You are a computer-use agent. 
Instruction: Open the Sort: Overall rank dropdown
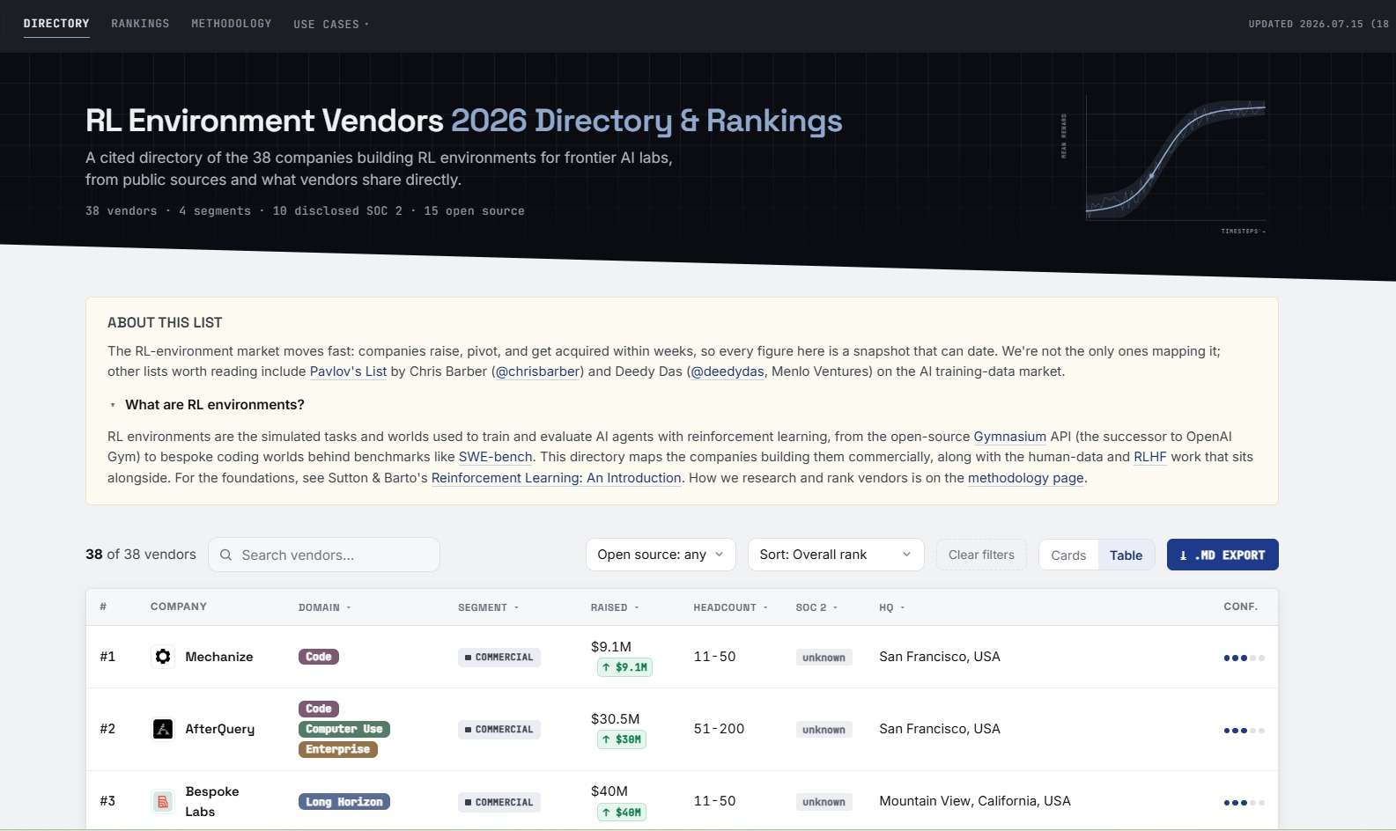(836, 555)
